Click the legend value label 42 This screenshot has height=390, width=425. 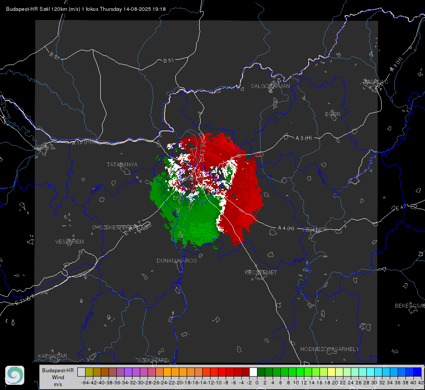pyautogui.click(x=421, y=383)
